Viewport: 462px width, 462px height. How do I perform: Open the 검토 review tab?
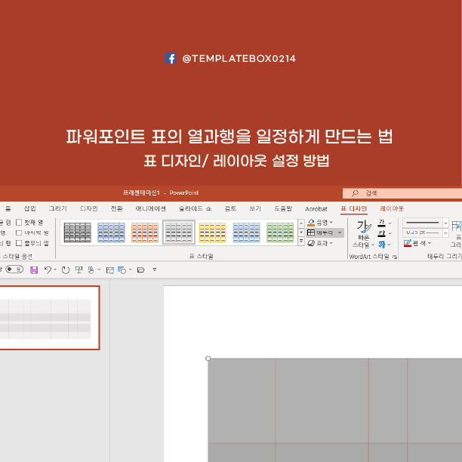[x=230, y=208]
